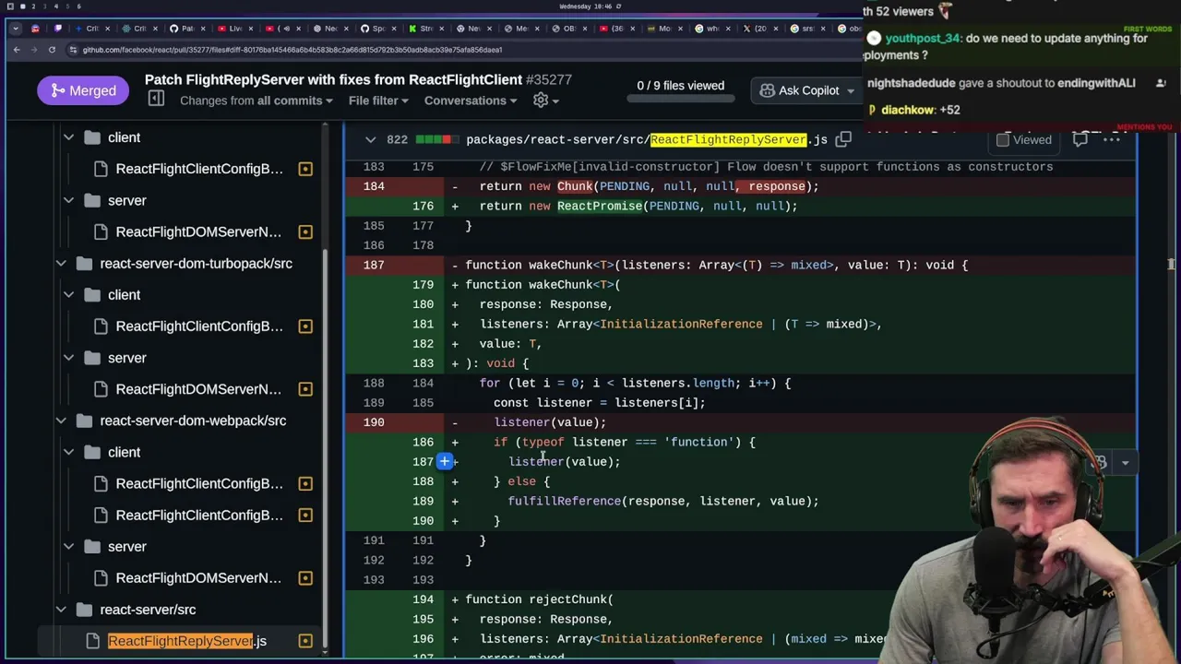Screen dimensions: 1181x664
Task: Click the '0 / 9 files viewed' text
Action: click(x=680, y=86)
